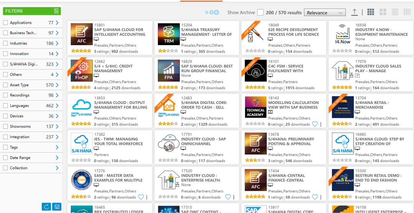This screenshot has width=414, height=213.
Task: Open SAP S/4HANA Cloud for Intelligent Accounting title
Action: 120,32
